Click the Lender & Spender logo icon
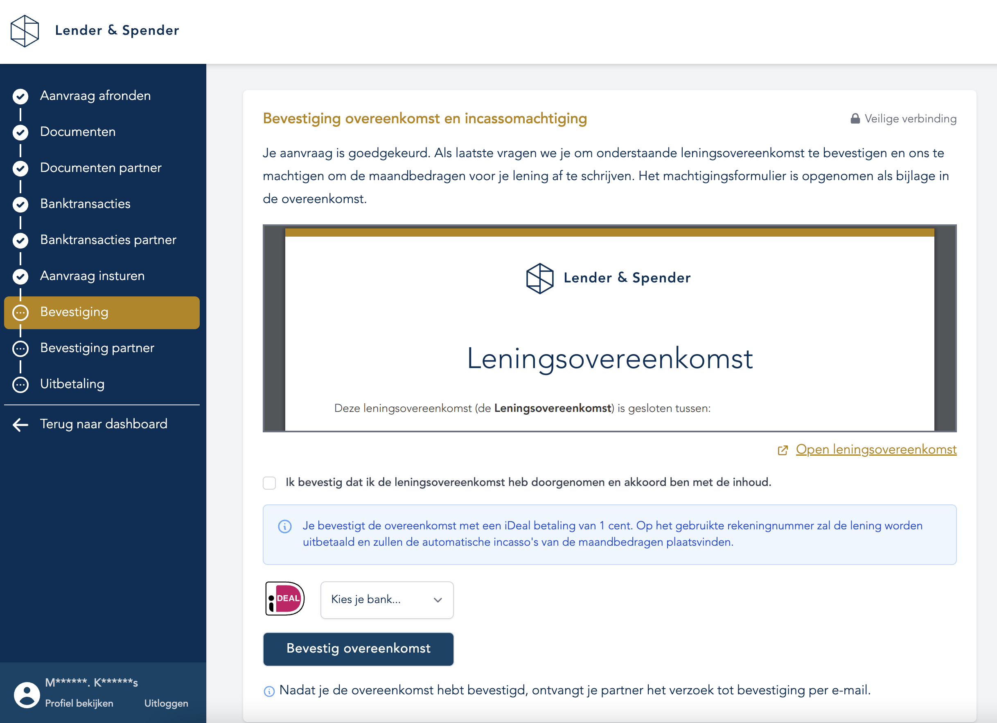This screenshot has height=723, width=997. coord(25,31)
